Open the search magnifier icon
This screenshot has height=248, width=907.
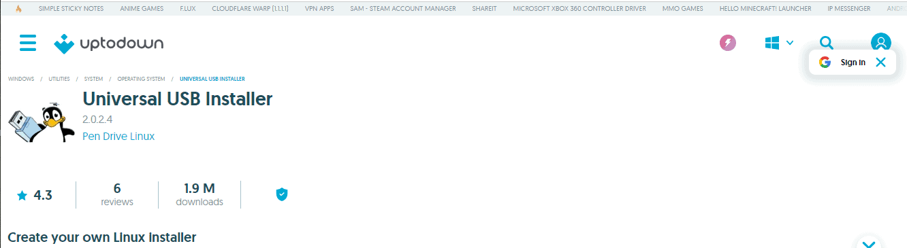click(x=827, y=43)
